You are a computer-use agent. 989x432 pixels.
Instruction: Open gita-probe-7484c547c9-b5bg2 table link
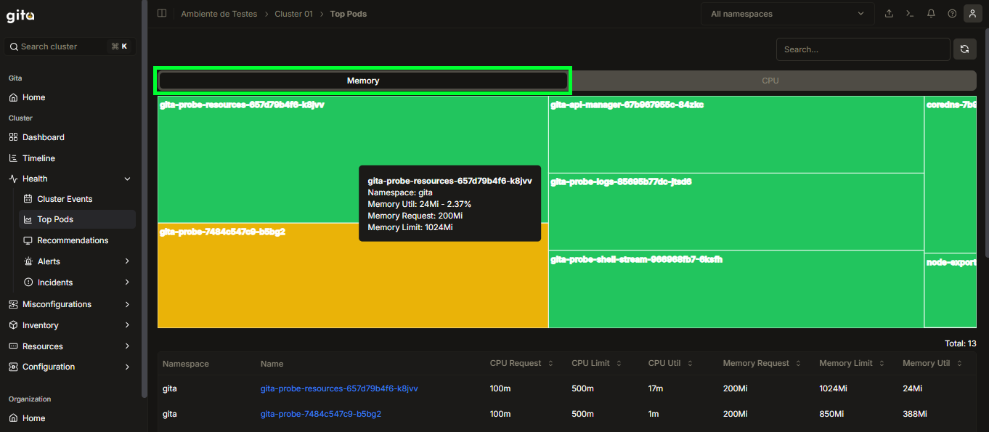tap(321, 414)
